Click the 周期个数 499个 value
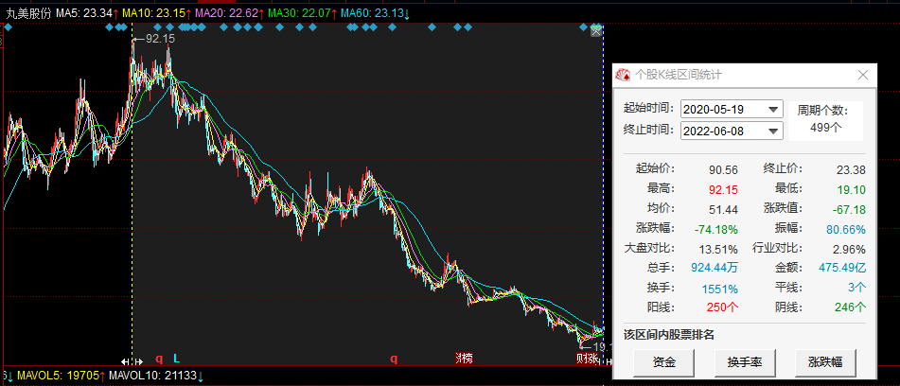The image size is (900, 386). pyautogui.click(x=825, y=128)
